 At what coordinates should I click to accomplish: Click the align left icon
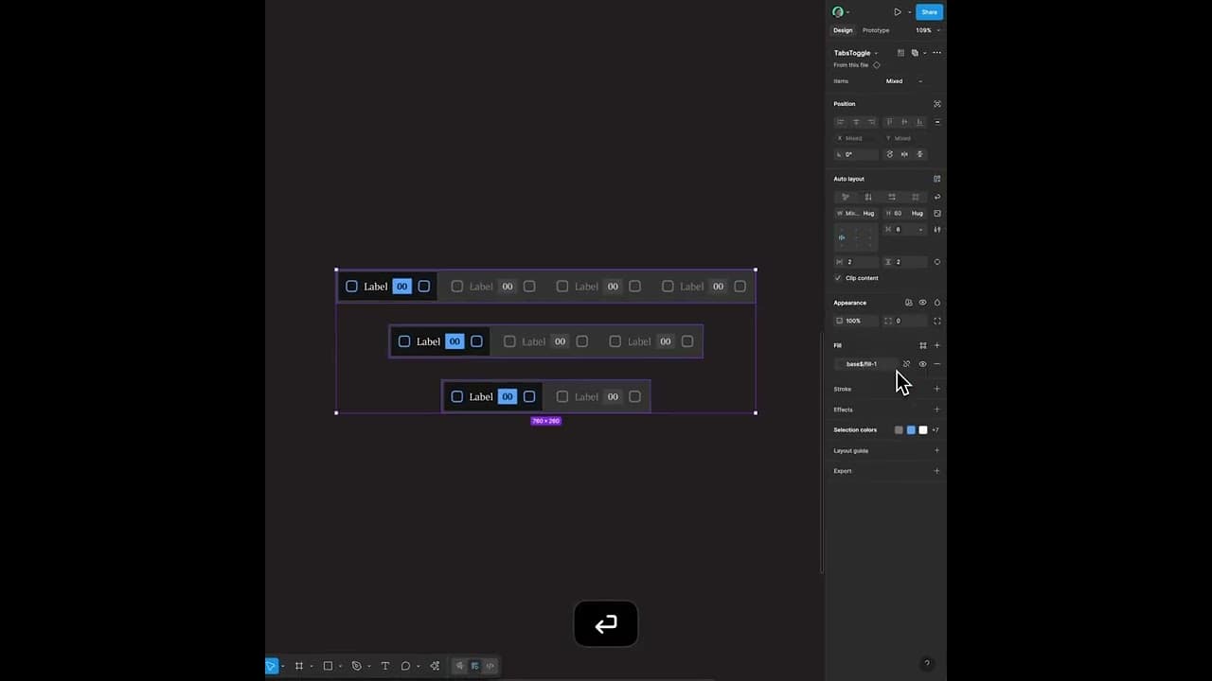tap(840, 122)
